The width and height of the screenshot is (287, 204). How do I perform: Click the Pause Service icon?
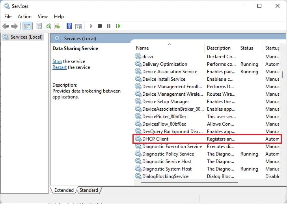109,26
